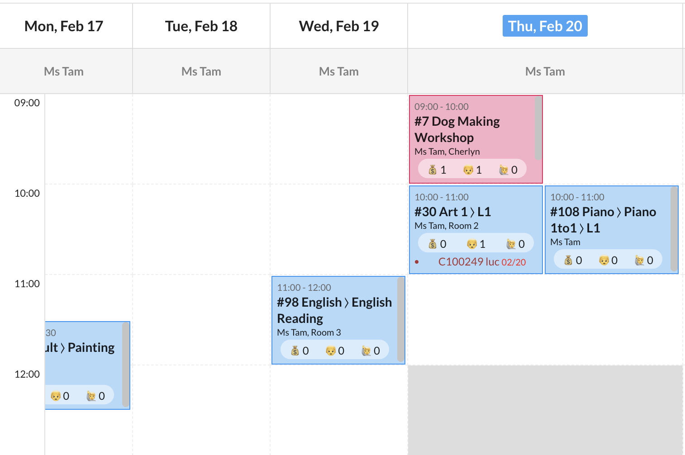The width and height of the screenshot is (685, 455).
Task: Click student face icon in Art 1 class
Action: coord(472,244)
